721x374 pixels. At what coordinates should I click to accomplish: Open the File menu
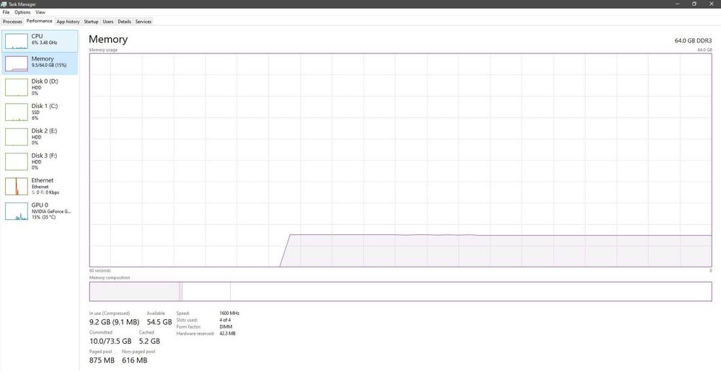[6, 12]
